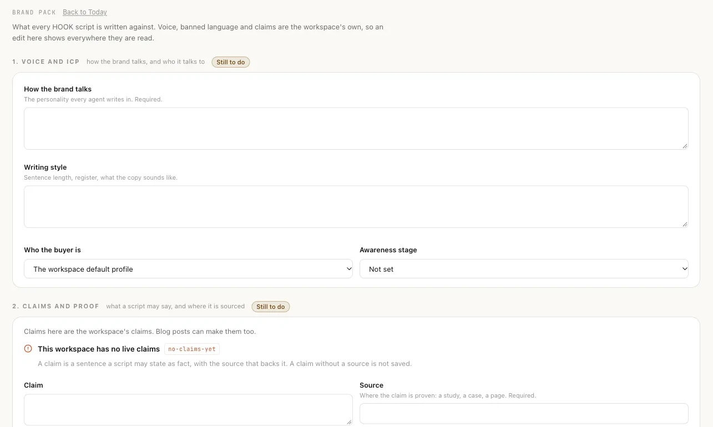Click the "What every HOOK script is written against" intro

[198, 32]
